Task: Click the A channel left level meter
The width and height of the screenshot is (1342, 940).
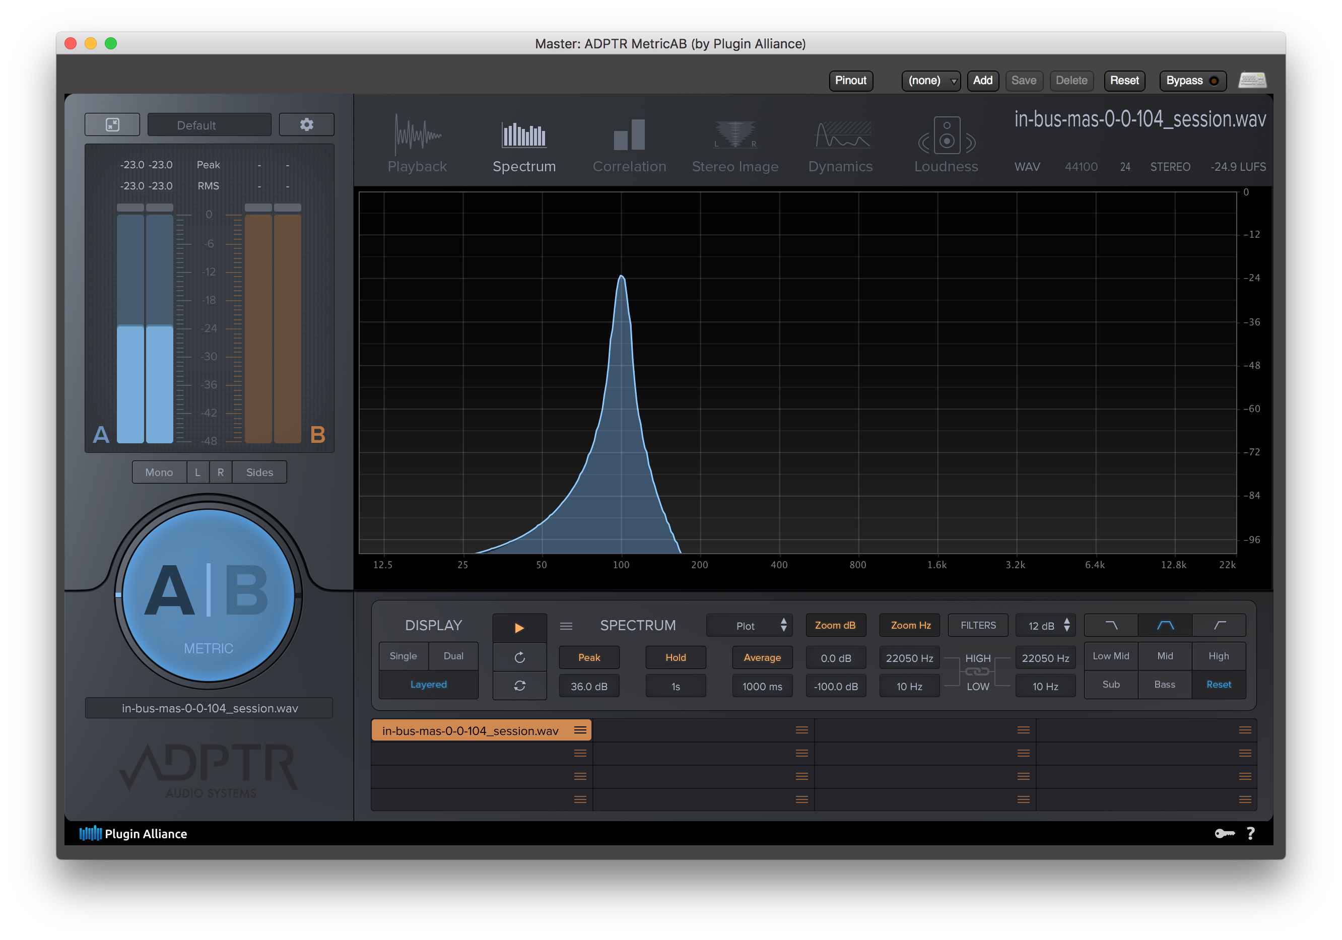Action: pyautogui.click(x=130, y=327)
